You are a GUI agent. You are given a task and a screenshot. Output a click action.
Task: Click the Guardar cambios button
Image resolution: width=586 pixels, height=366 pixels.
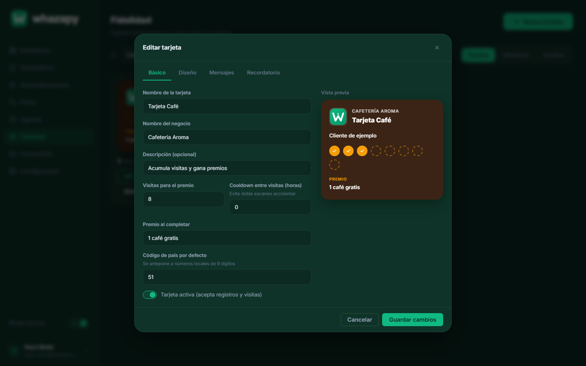coord(413,320)
